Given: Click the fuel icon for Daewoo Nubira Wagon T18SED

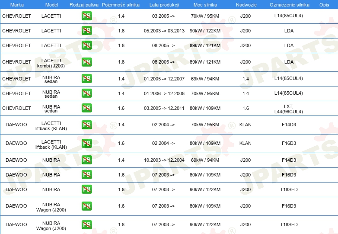Looking at the screenshot, I should click(86, 224).
